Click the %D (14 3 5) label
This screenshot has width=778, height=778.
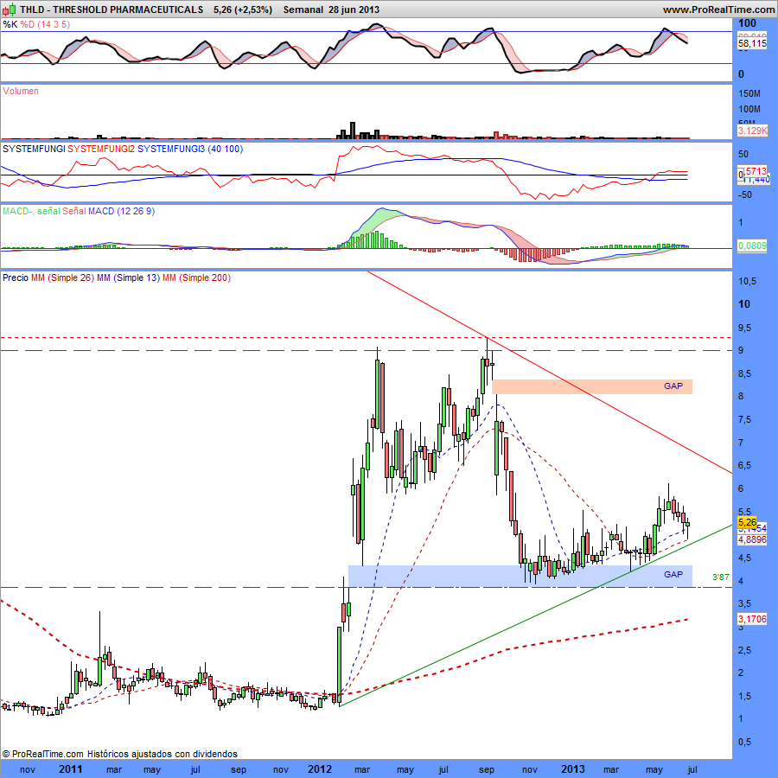pos(45,24)
